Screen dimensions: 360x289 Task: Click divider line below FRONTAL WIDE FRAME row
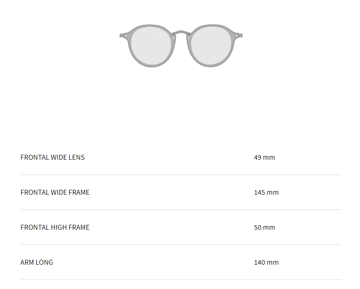click(x=181, y=210)
